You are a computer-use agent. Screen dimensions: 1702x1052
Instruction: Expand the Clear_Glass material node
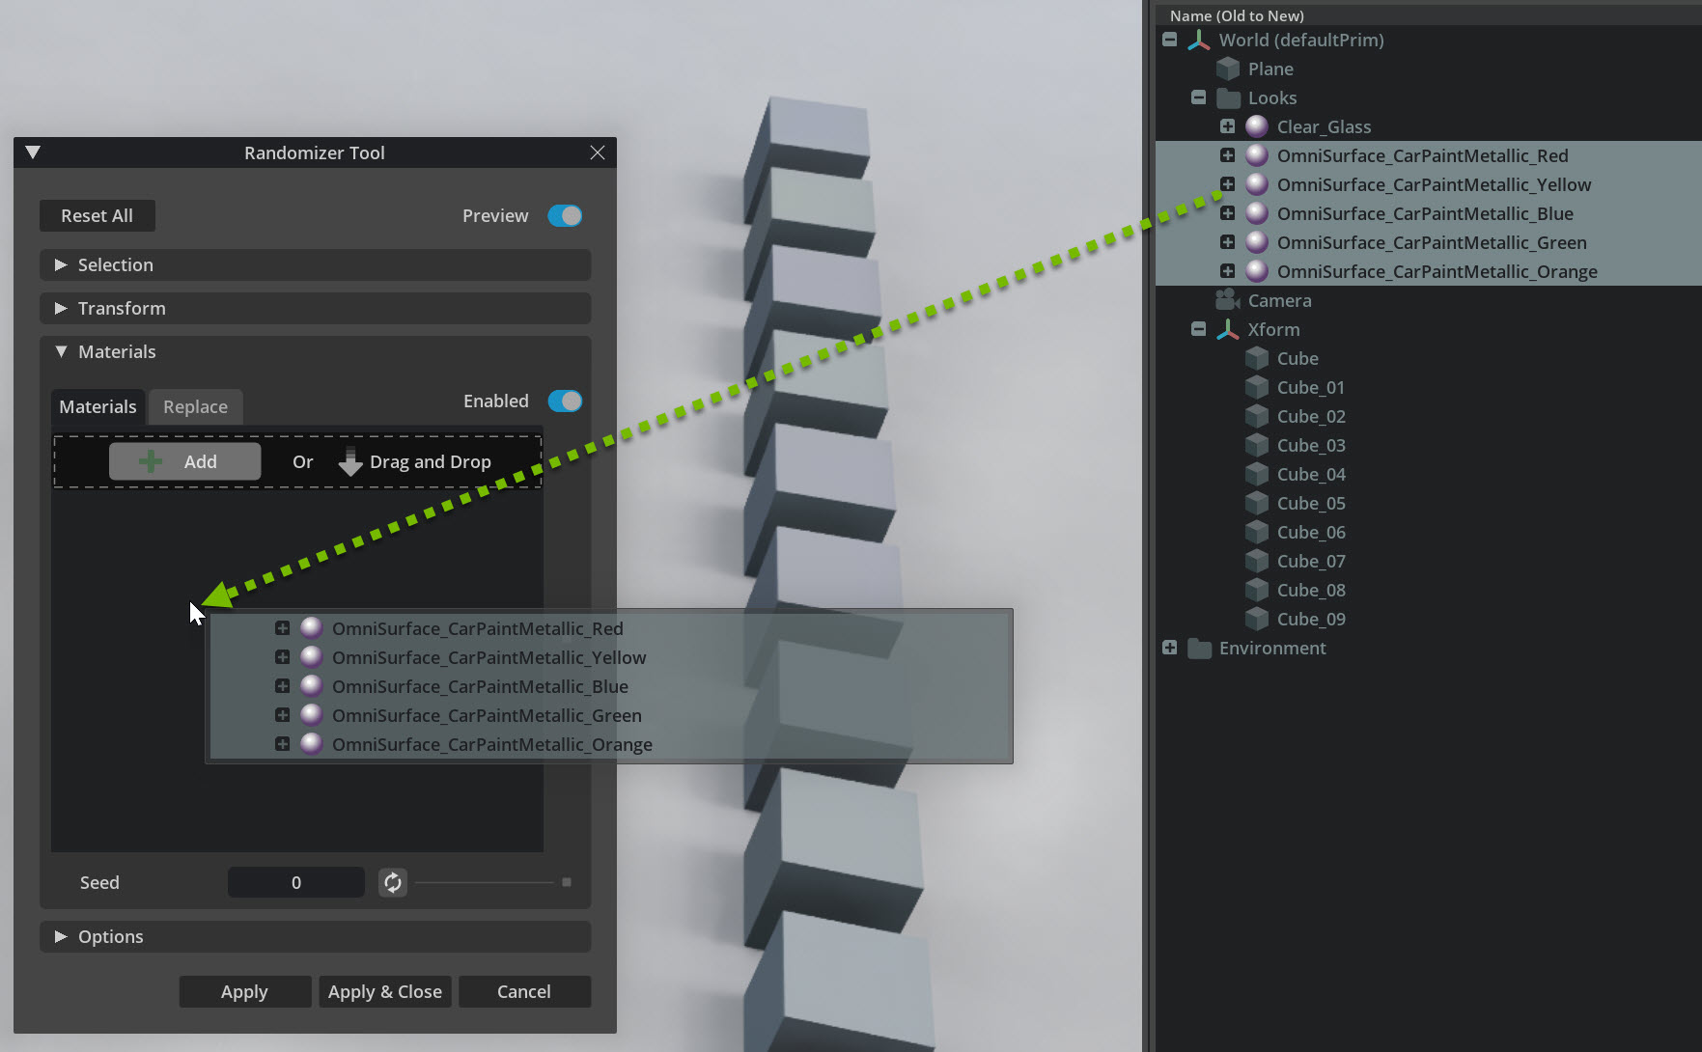coord(1228,126)
